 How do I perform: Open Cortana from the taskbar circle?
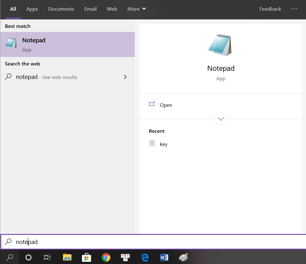point(28,257)
